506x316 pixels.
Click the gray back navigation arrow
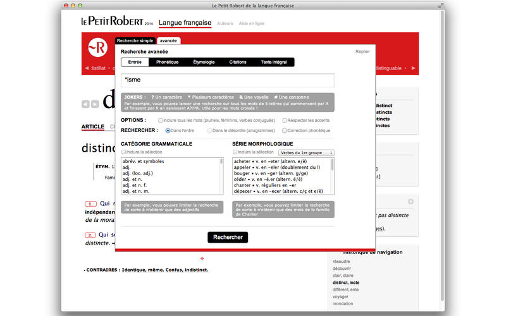tap(85, 104)
